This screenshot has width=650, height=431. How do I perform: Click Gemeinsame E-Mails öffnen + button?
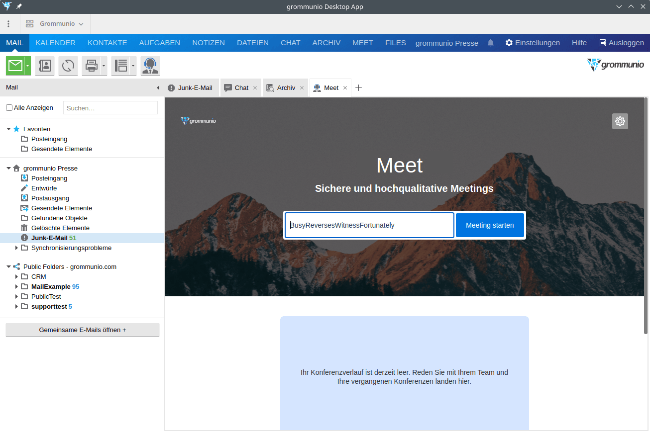(83, 330)
